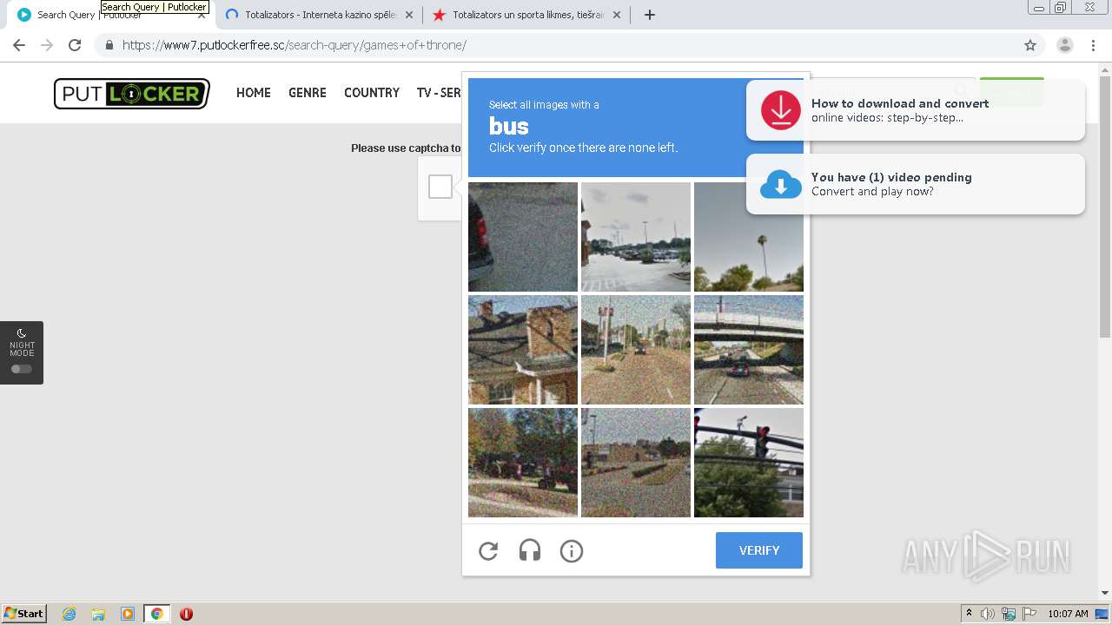Select captcha tile with traffic light
The image size is (1112, 625).
click(749, 463)
